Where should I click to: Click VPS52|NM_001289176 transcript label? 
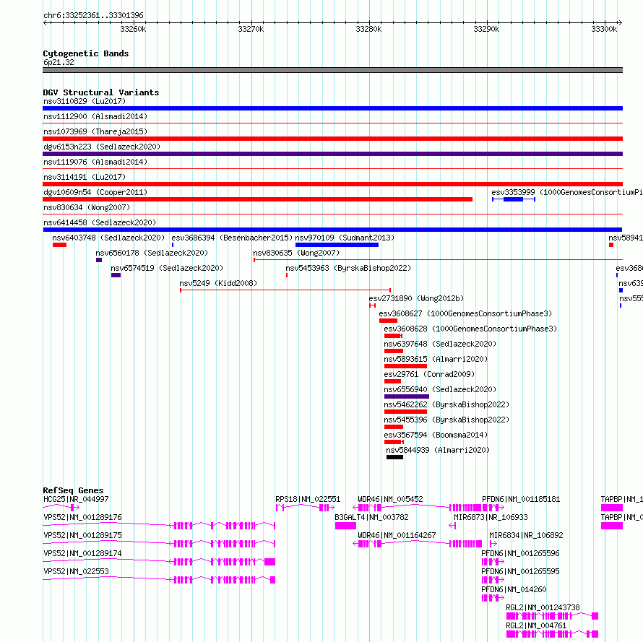pos(82,517)
